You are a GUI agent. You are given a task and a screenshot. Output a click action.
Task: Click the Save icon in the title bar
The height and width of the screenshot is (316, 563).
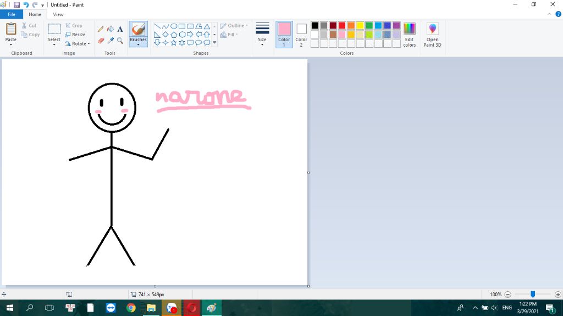point(16,5)
